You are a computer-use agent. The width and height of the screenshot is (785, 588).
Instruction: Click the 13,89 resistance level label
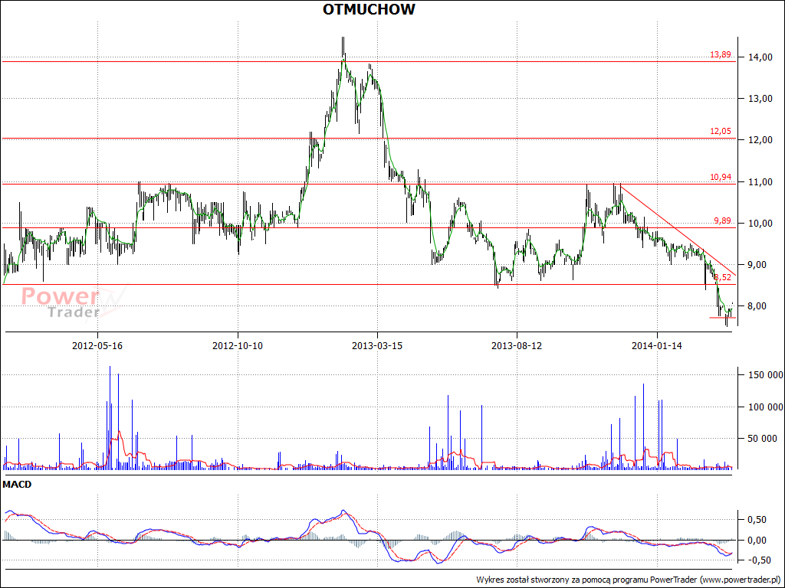(x=721, y=55)
